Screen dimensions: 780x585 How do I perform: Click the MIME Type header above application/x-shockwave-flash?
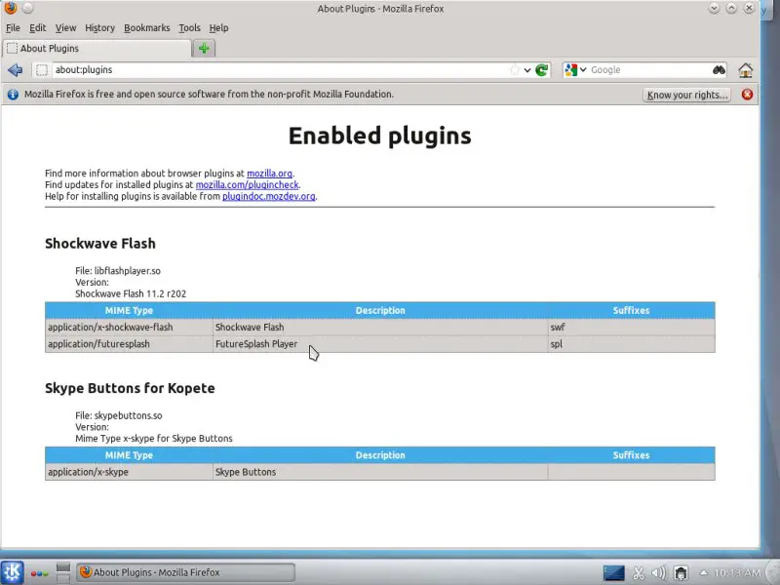(x=129, y=310)
